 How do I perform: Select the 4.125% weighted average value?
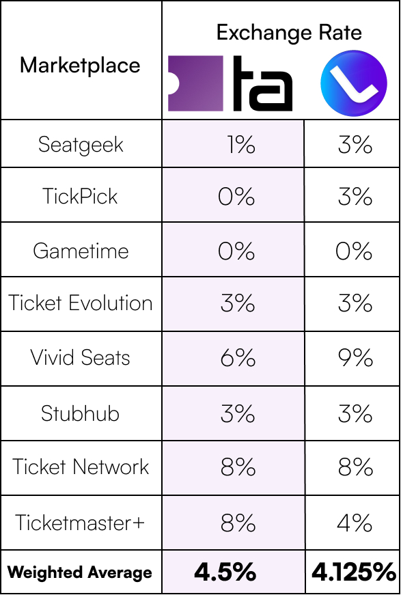[x=354, y=572]
